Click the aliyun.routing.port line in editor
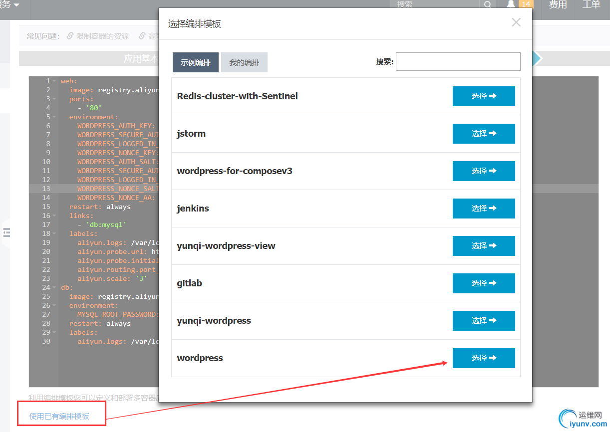 (118, 269)
